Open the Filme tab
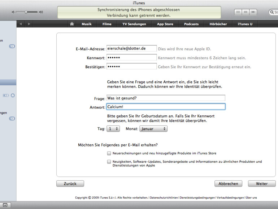The height and width of the screenshot is (209, 278). [107, 24]
